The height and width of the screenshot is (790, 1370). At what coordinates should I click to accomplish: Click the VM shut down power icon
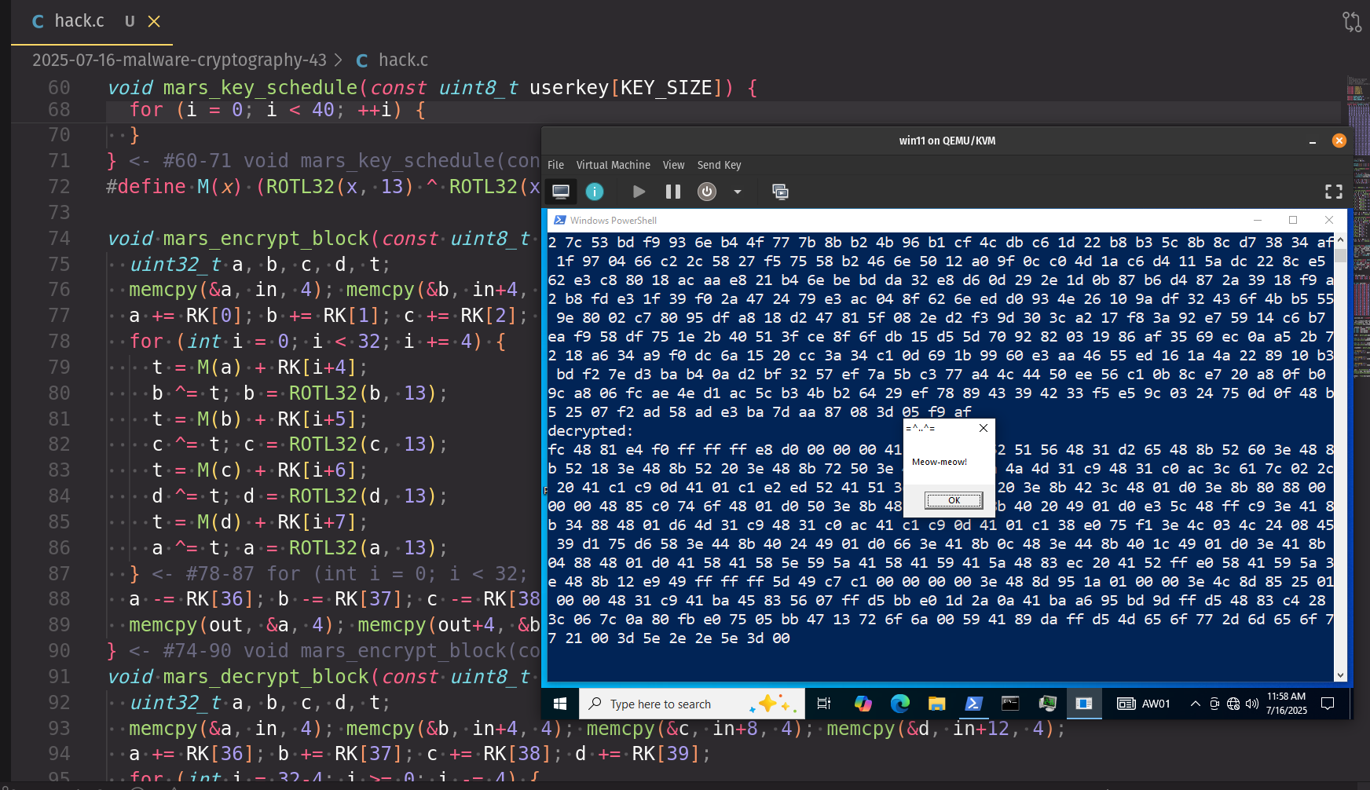[707, 192]
